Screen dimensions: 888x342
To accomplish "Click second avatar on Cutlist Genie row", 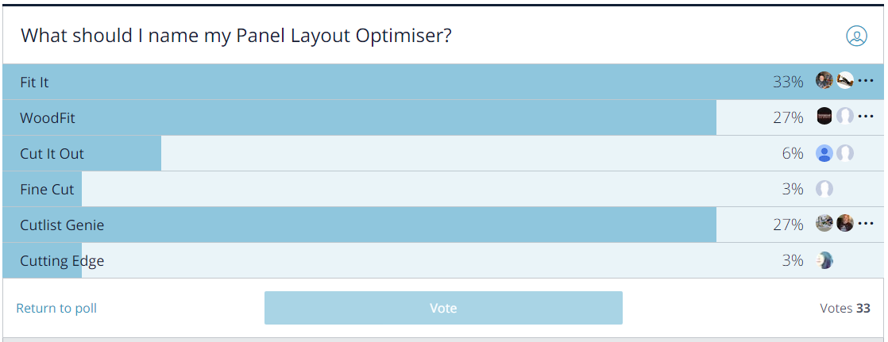I will (845, 224).
